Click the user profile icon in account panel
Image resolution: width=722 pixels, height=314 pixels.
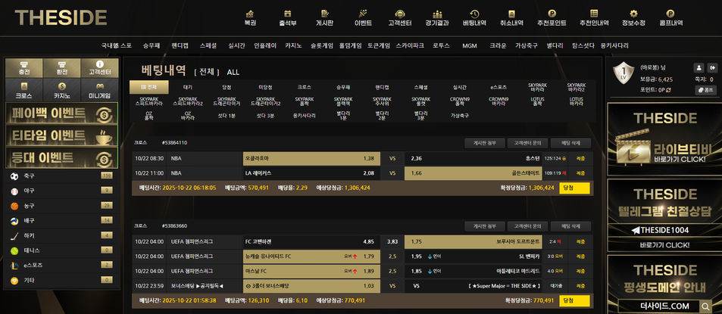tap(699, 67)
